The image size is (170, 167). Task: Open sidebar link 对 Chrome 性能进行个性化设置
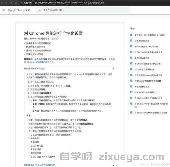click(148, 81)
